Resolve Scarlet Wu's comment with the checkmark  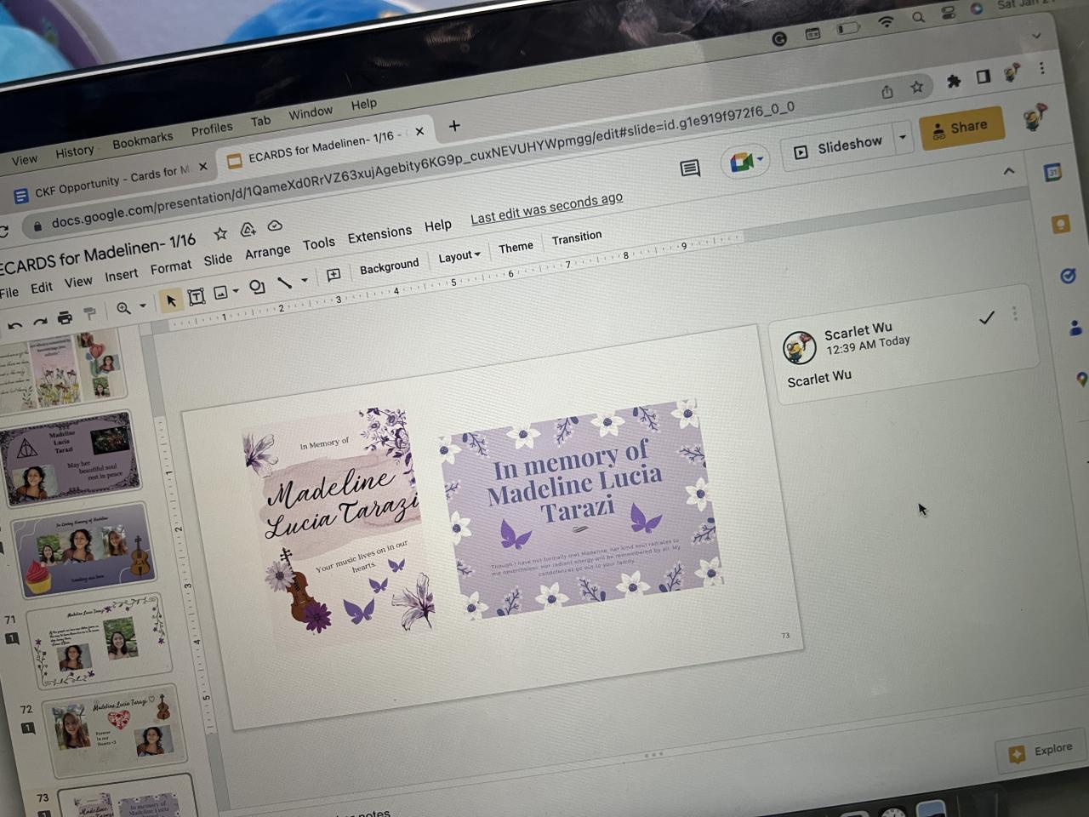[x=987, y=318]
